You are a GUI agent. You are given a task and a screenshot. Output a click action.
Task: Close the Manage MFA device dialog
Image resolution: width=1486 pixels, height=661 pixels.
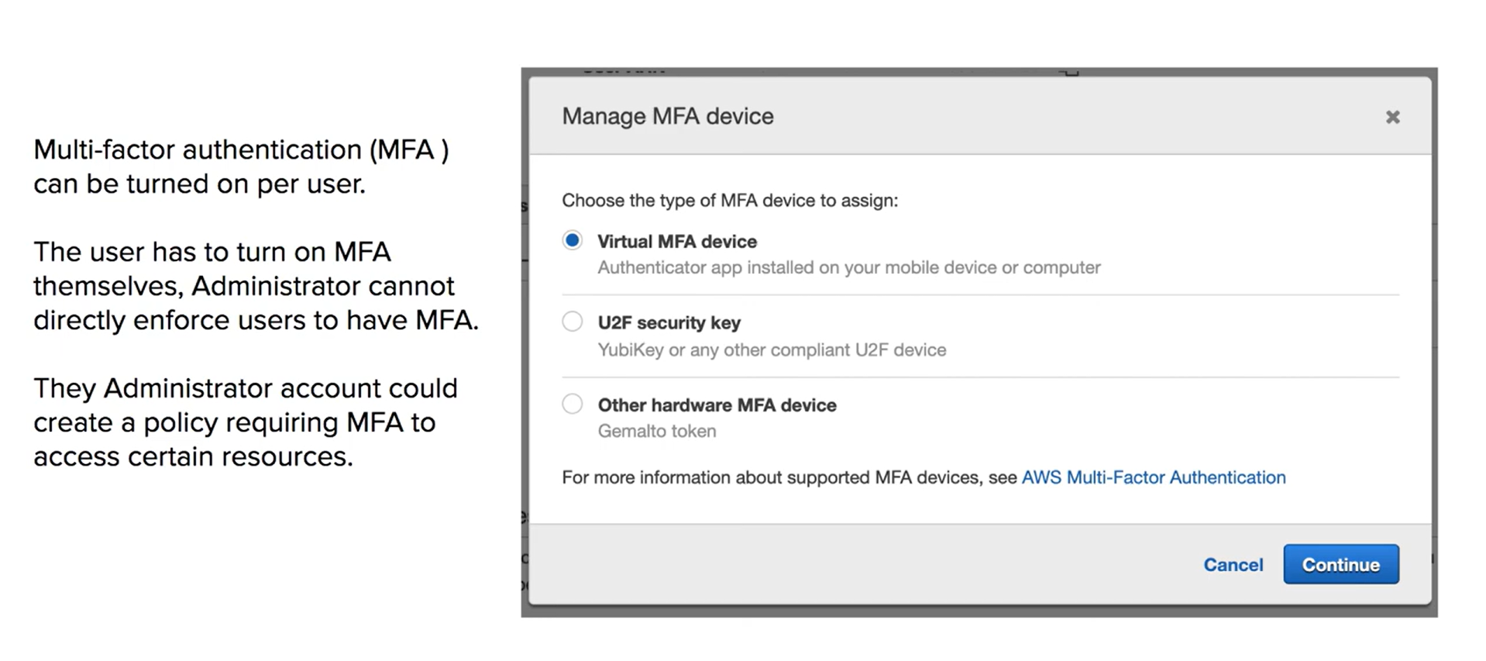coord(1392,117)
